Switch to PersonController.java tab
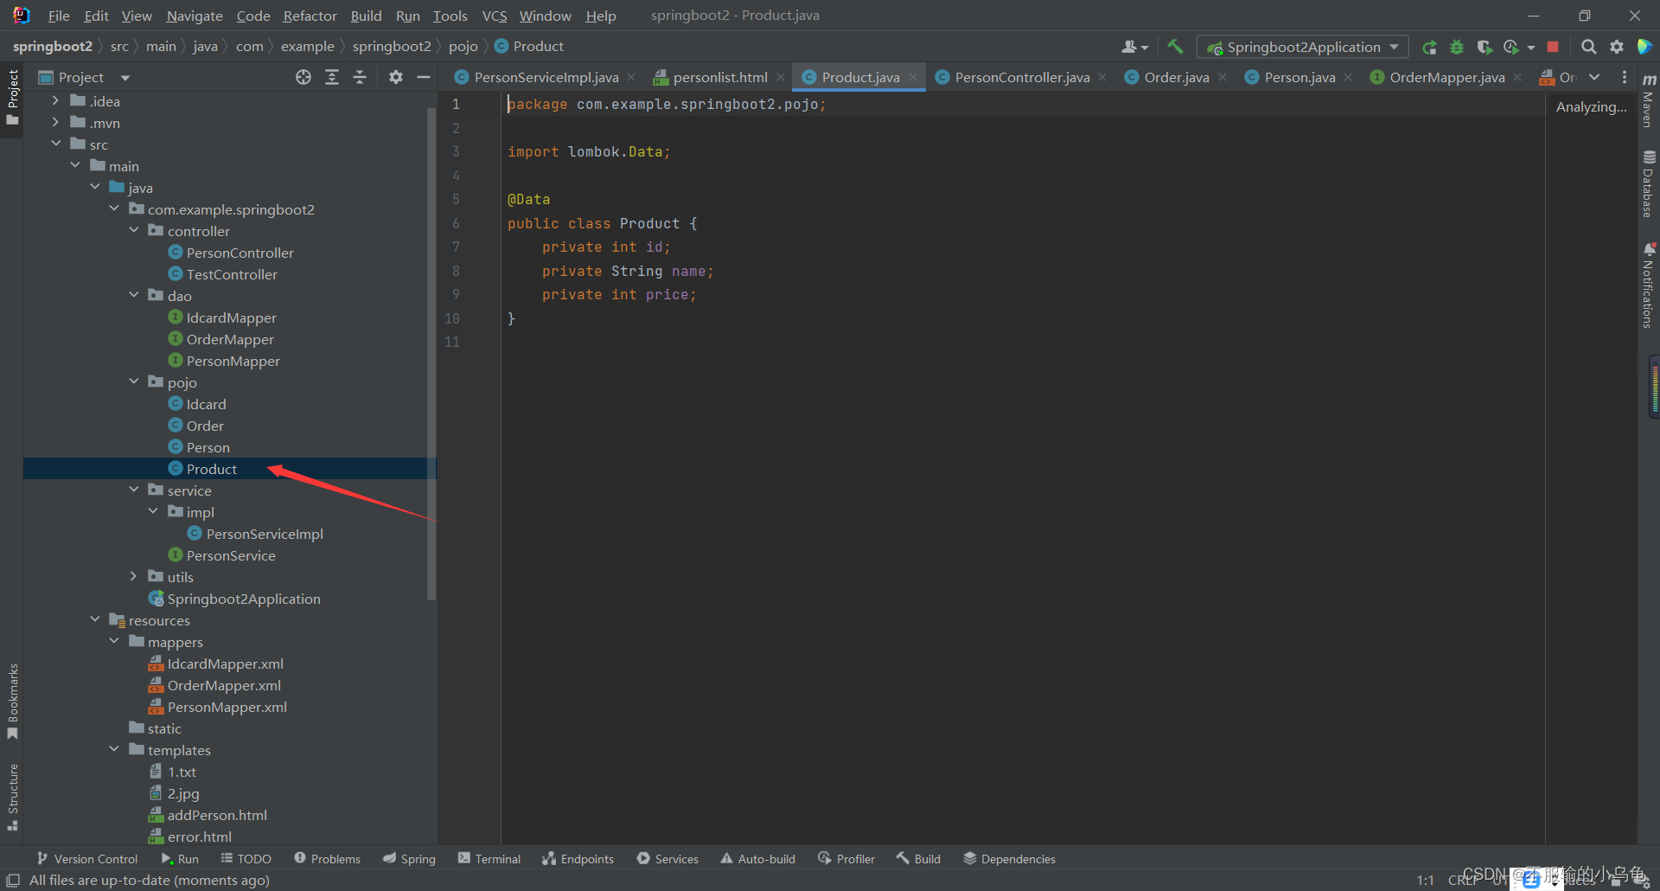The width and height of the screenshot is (1660, 891). tap(1022, 77)
